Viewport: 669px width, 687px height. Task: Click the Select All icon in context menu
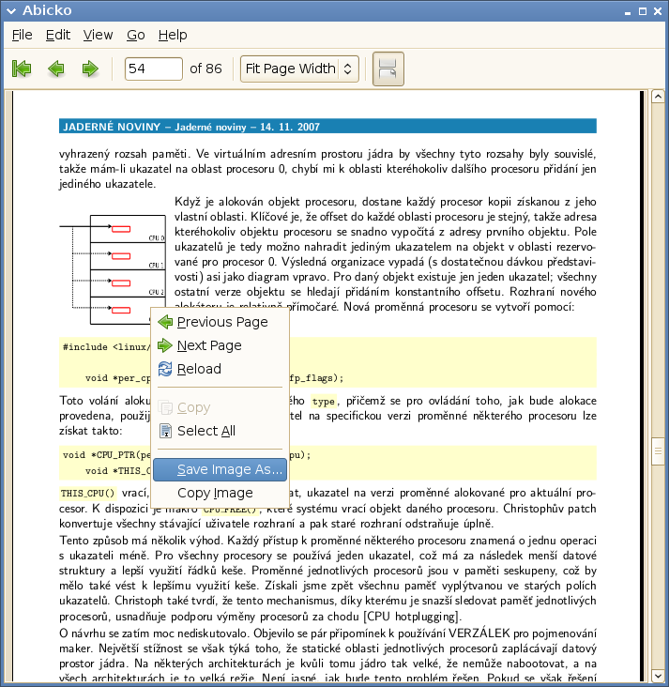165,431
